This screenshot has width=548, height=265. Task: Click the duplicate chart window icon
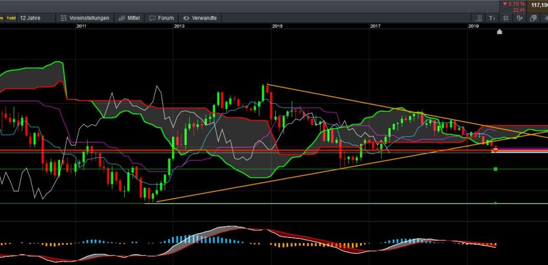tap(533, 18)
